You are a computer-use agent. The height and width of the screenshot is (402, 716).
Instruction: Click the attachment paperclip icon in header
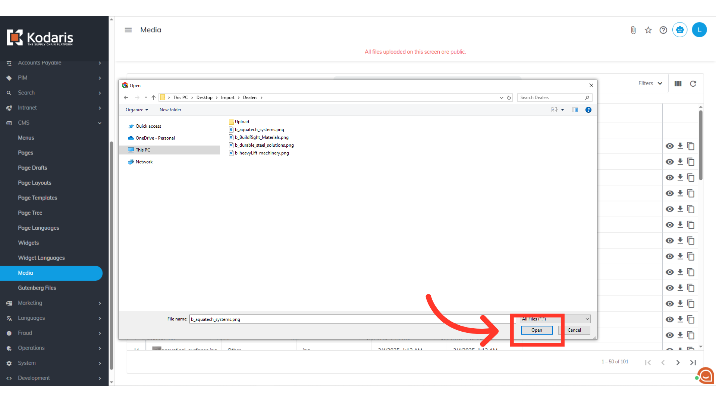tap(633, 30)
